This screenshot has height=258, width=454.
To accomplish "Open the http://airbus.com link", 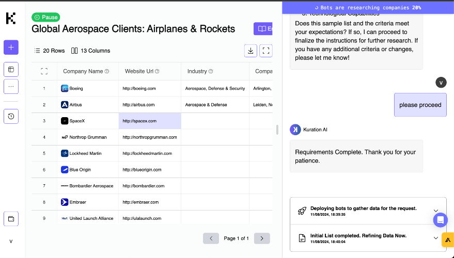I will (x=138, y=104).
